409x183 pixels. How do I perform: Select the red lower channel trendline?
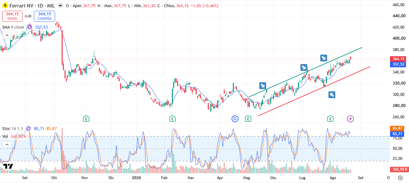click(315, 91)
